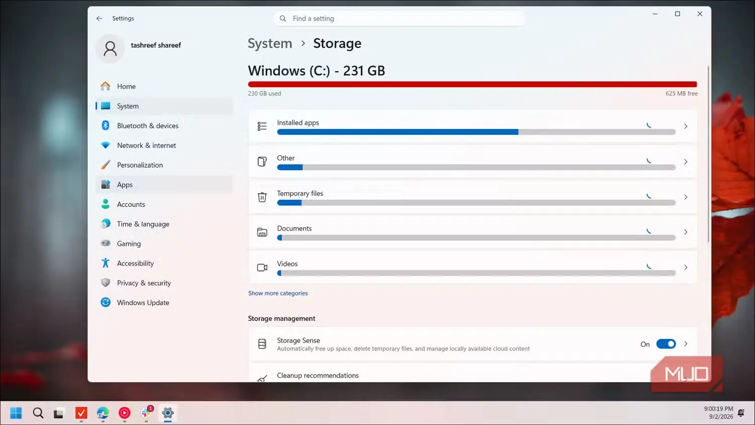Open the Edge browser taskbar icon

[x=103, y=413]
